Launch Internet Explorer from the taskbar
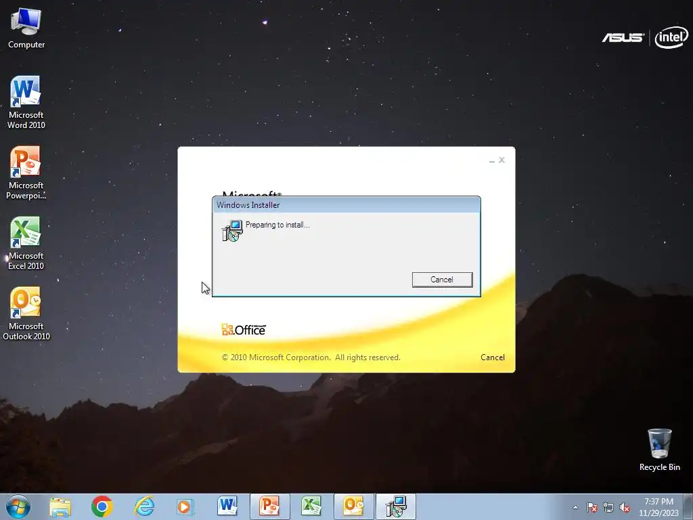The height and width of the screenshot is (520, 693). 145,506
